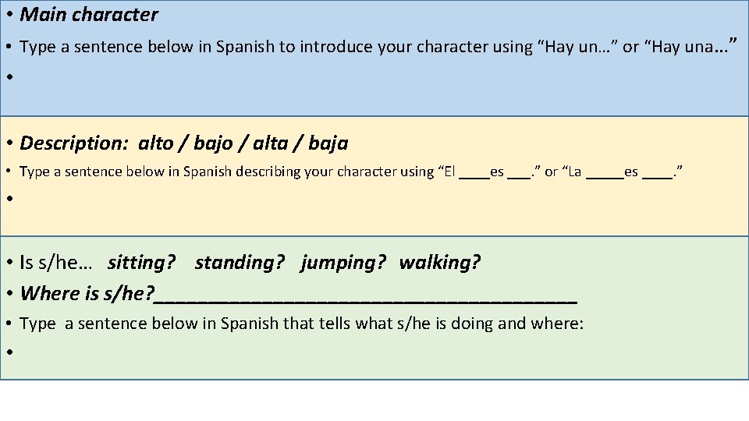
Task: Choose the 'jumping?' option
Action: (343, 263)
